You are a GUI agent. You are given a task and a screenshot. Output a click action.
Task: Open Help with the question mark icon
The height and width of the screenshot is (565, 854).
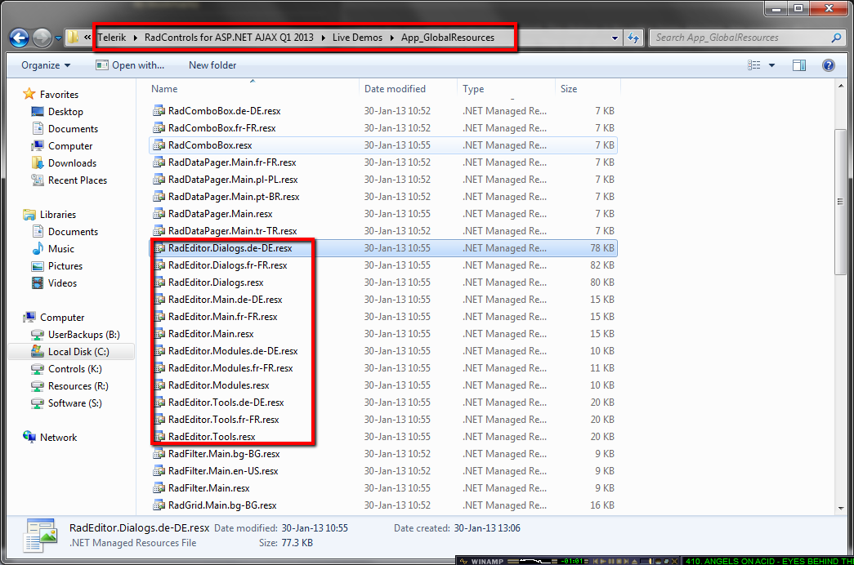829,65
